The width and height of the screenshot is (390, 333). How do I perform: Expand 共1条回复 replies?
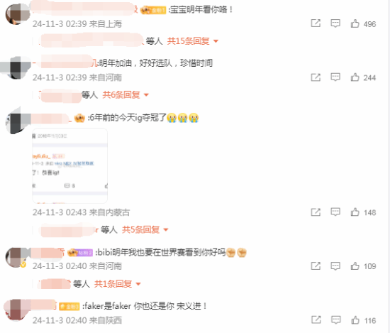click(117, 284)
